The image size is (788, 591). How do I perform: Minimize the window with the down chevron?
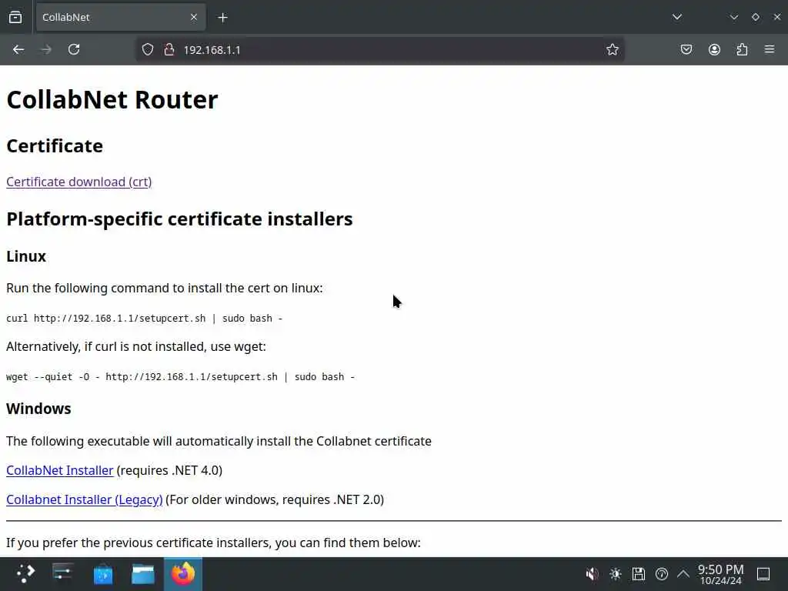pyautogui.click(x=733, y=17)
